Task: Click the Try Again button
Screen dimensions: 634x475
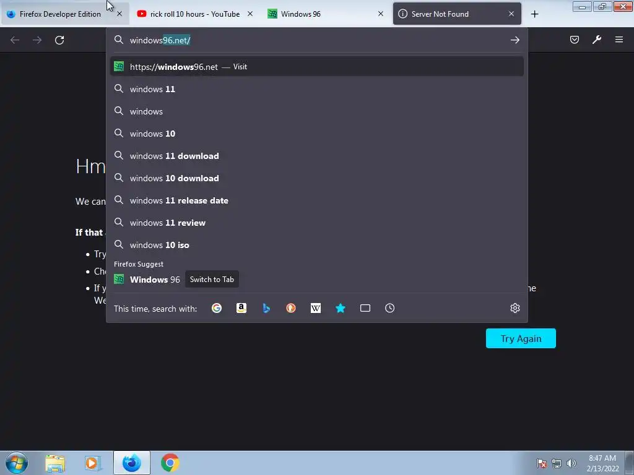Action: tap(521, 338)
